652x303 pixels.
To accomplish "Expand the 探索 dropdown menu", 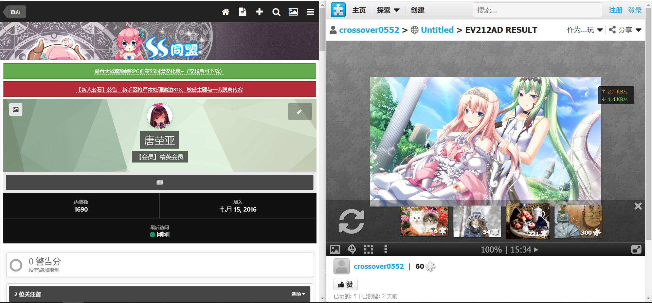I will point(388,10).
